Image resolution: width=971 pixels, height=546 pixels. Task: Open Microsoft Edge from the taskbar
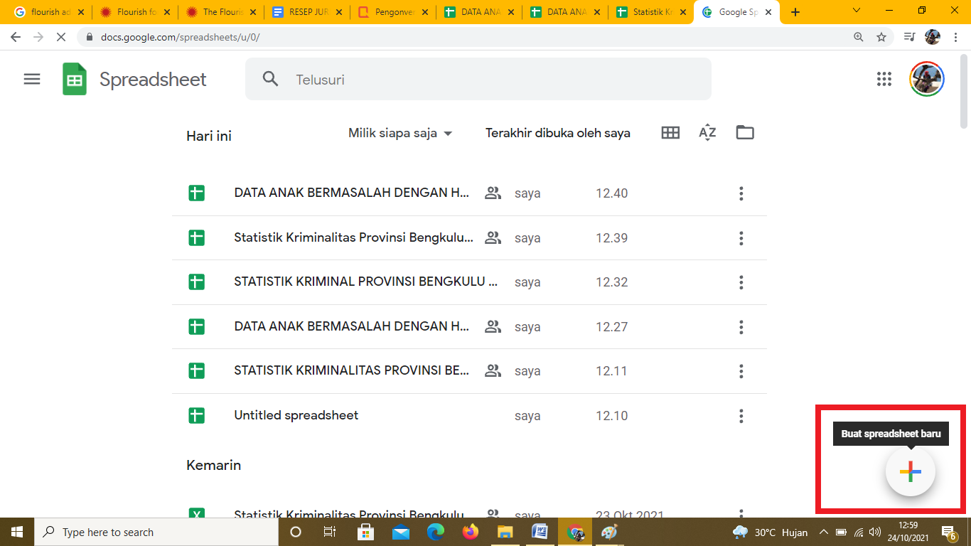tap(435, 532)
